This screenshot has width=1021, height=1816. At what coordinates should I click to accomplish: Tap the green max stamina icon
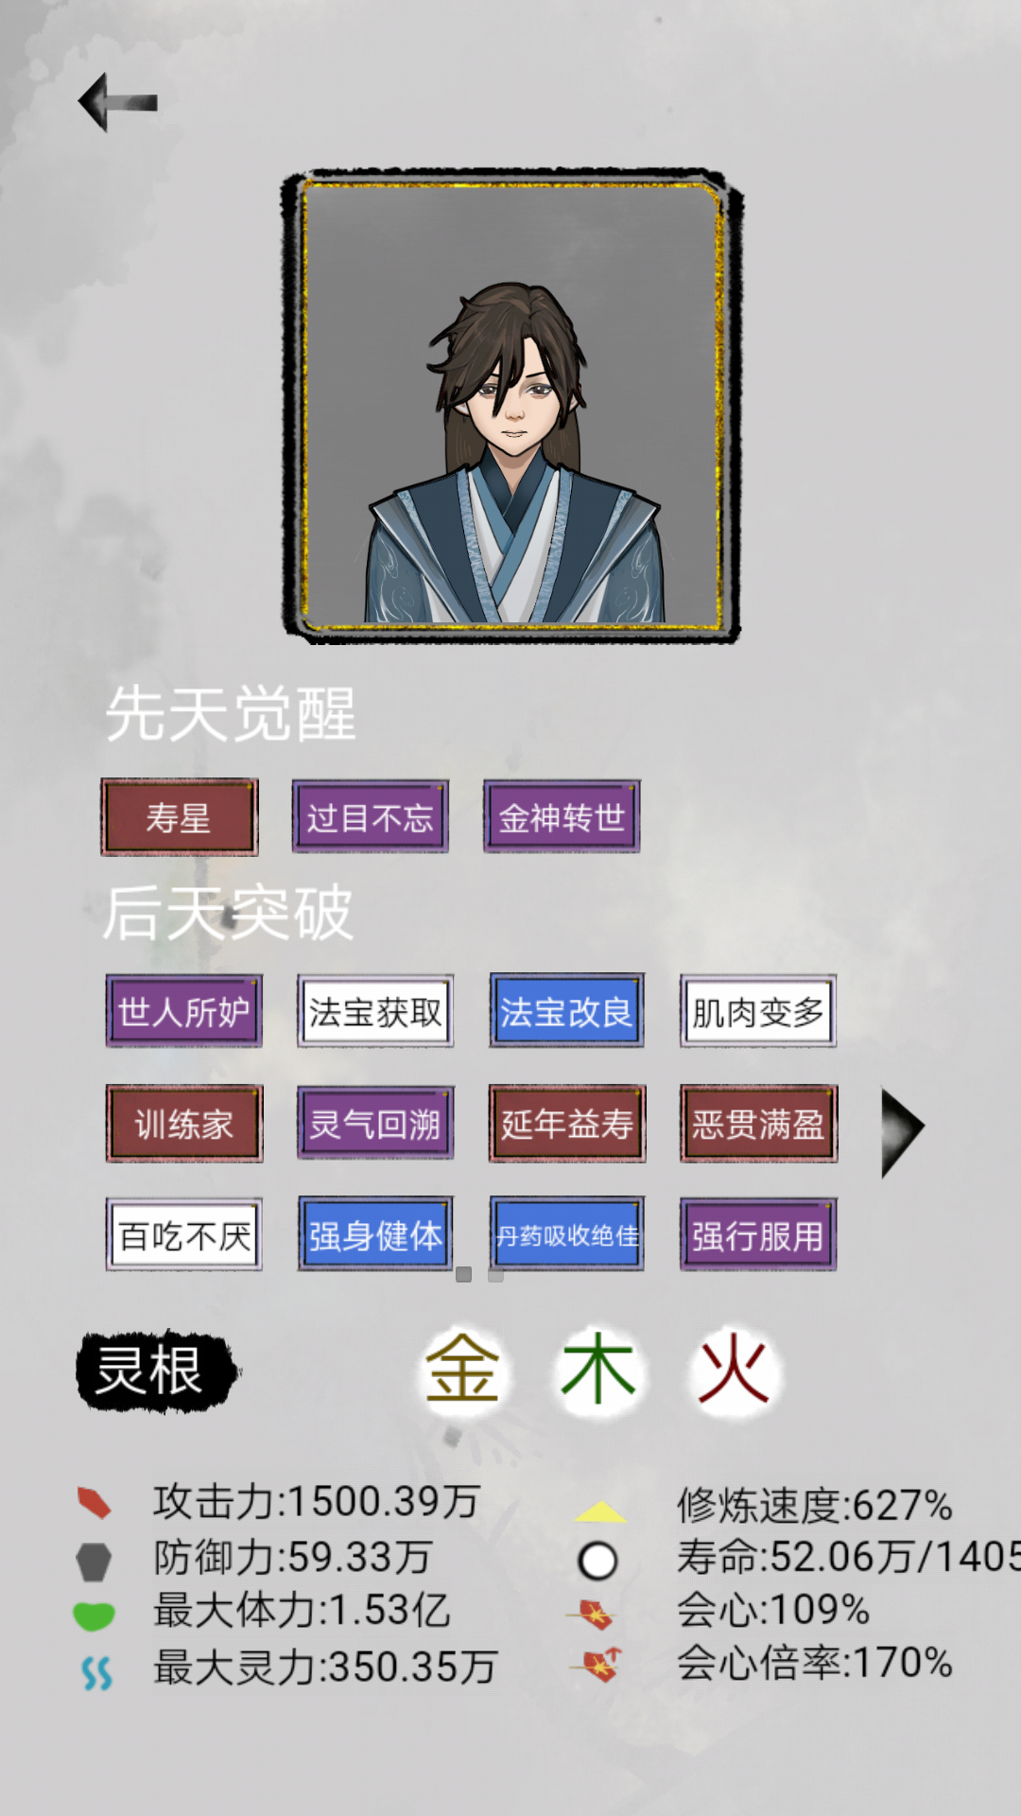coord(94,1615)
